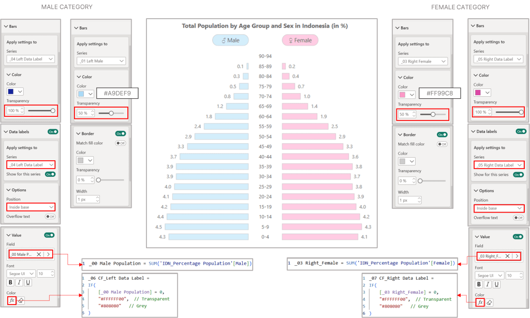Click fx to edit right data label color formula
Image resolution: width=530 pixels, height=318 pixels.
(x=480, y=302)
